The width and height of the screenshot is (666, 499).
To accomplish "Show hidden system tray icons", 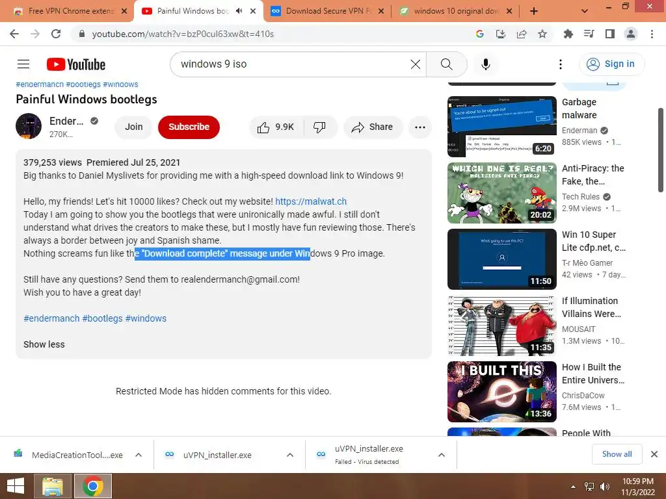I will tap(574, 486).
